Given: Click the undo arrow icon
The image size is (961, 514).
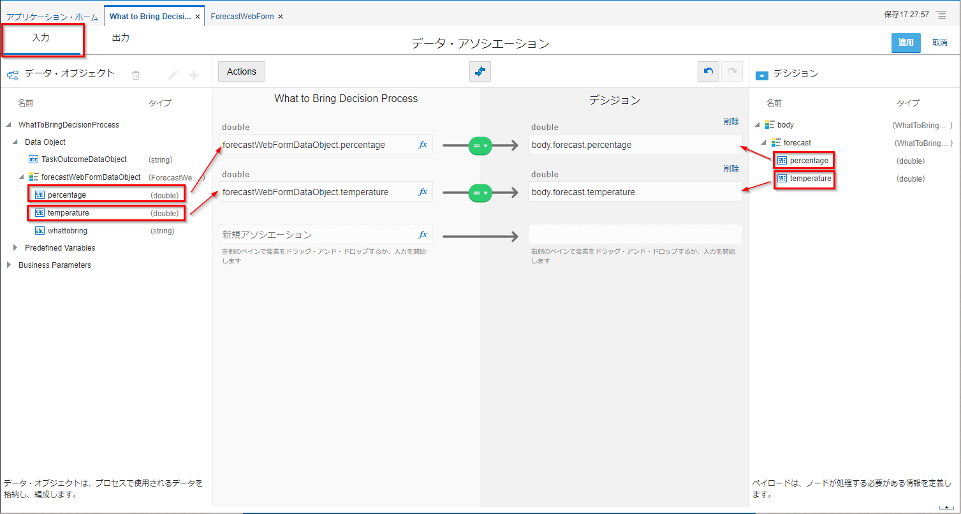Looking at the screenshot, I should [x=708, y=72].
